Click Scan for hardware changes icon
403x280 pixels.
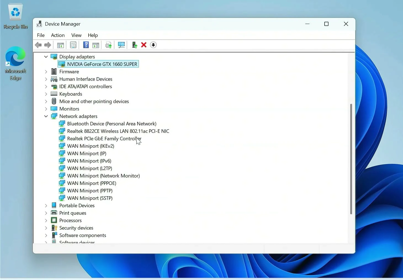point(121,45)
